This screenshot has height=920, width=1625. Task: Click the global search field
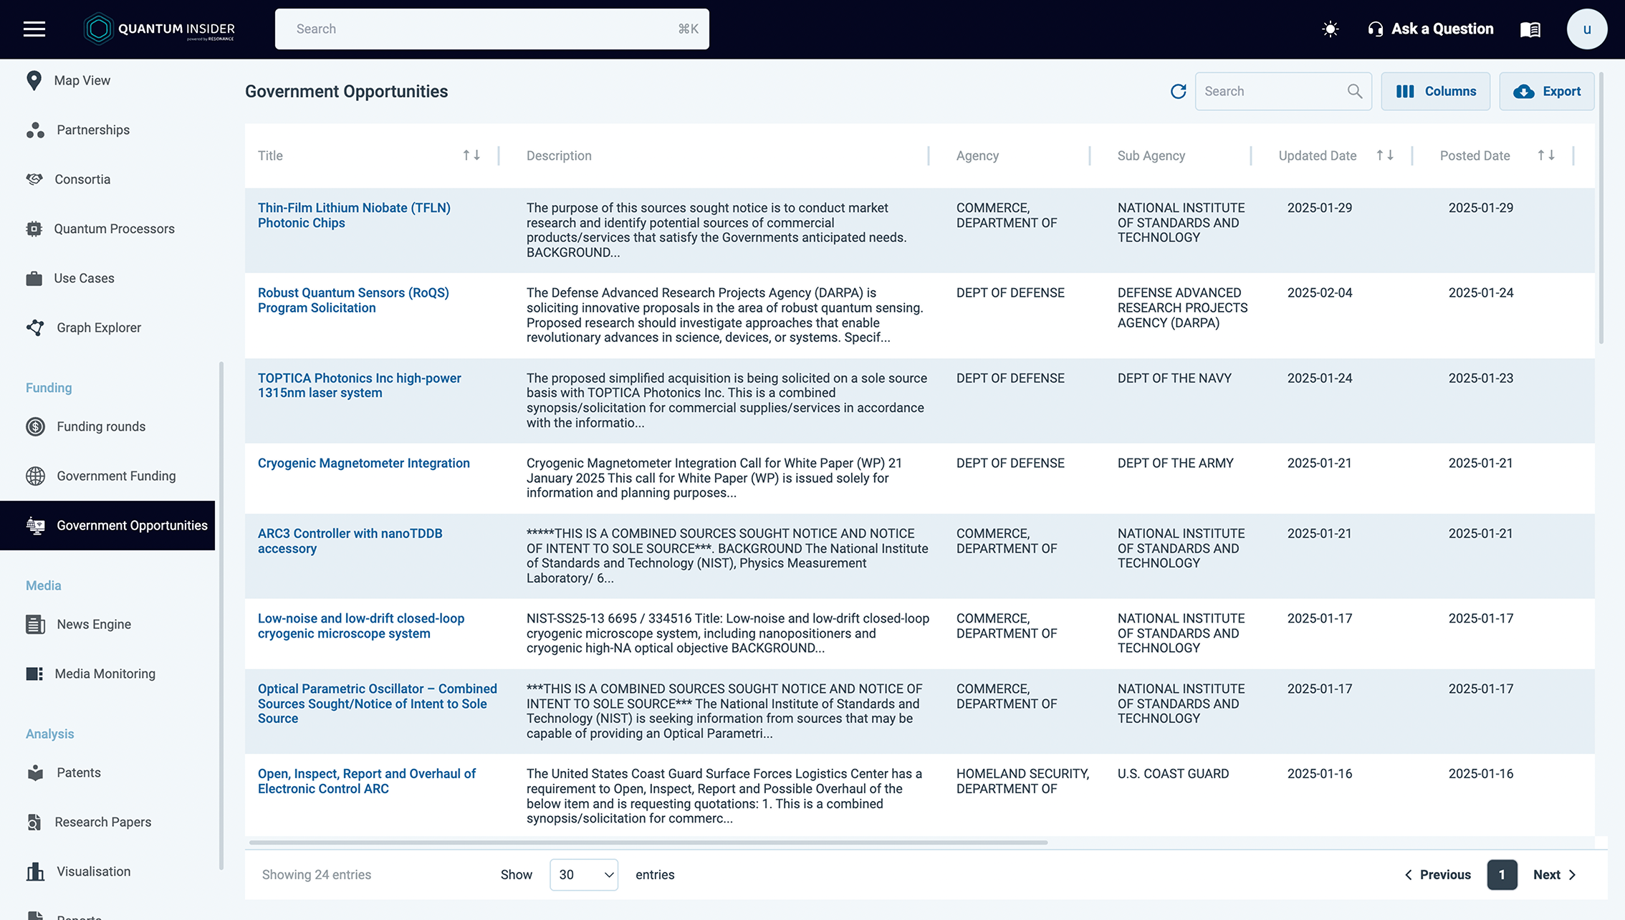click(492, 29)
